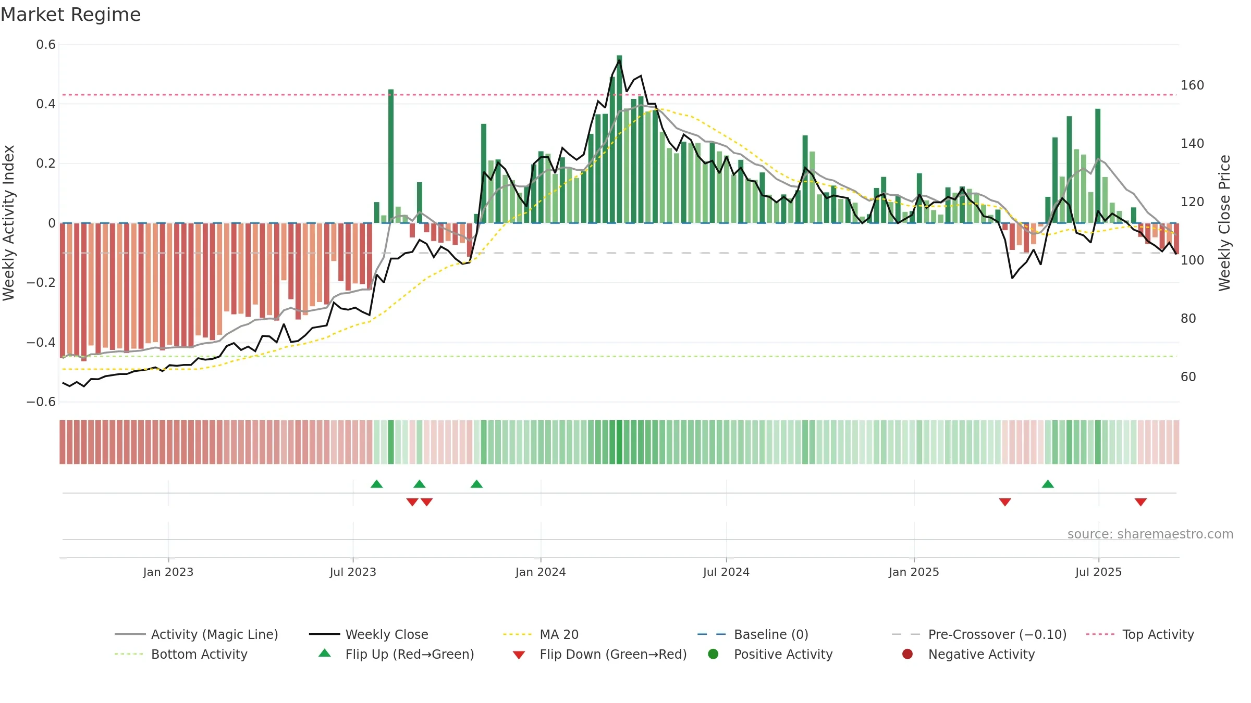This screenshot has width=1251, height=703.
Task: Toggle the MA 20 legend entry
Action: click(x=541, y=634)
